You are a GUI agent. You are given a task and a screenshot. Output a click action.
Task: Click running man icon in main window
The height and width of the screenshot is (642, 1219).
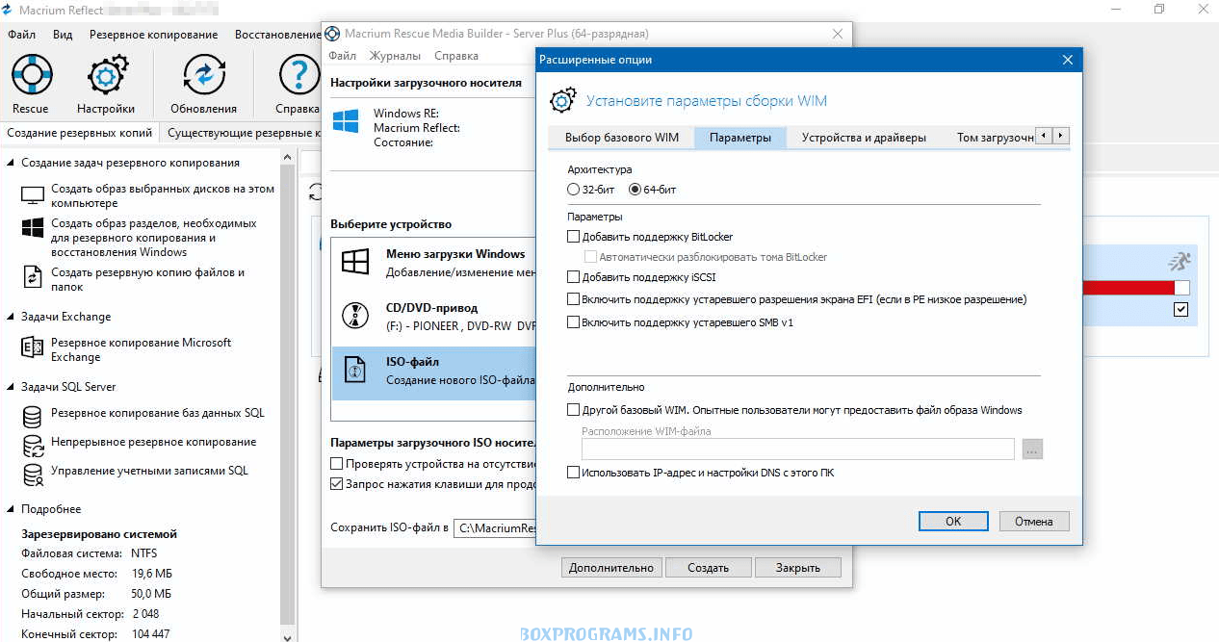(x=1180, y=261)
